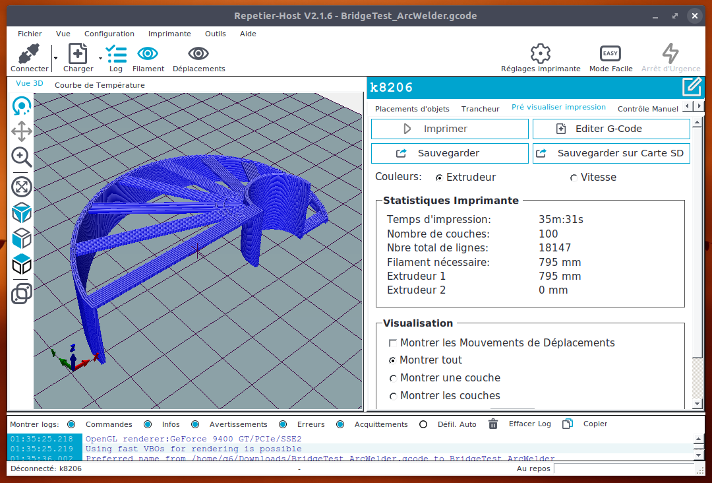Select the Montrer les couches option
Screen dimensions: 712x483
[x=393, y=396]
